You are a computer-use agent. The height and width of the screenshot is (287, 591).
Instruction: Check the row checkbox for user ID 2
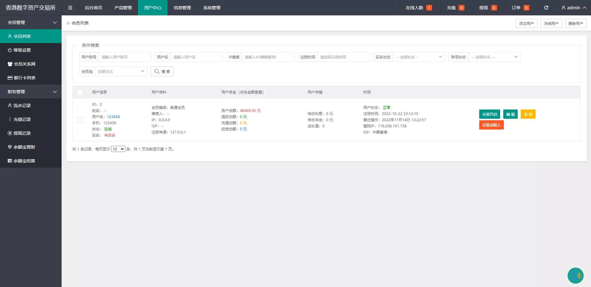click(x=80, y=120)
